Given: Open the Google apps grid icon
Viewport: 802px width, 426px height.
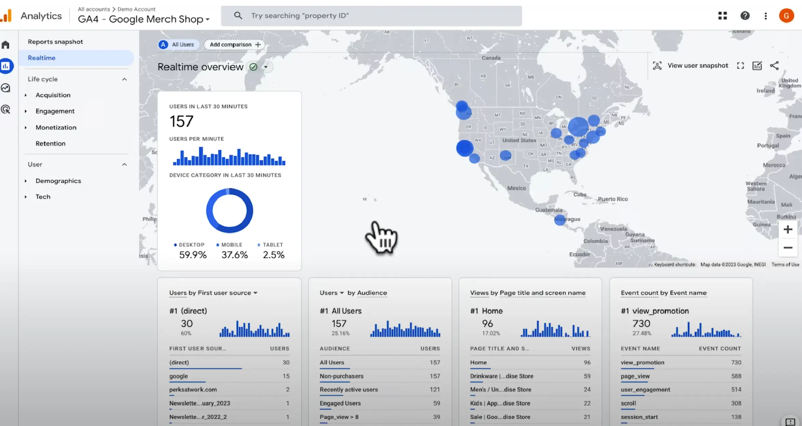Looking at the screenshot, I should point(722,16).
